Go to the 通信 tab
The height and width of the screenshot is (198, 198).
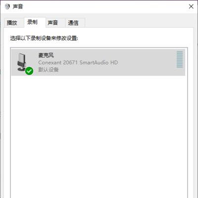(73, 23)
